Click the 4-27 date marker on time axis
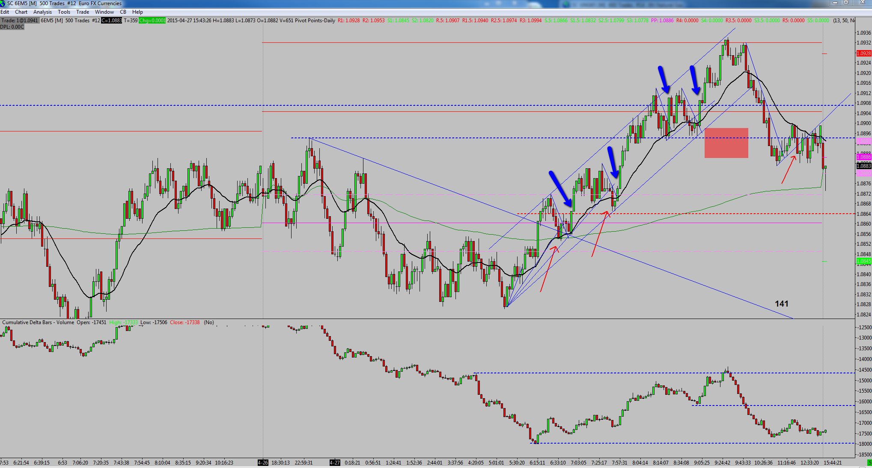This screenshot has height=468, width=872. pyautogui.click(x=335, y=463)
